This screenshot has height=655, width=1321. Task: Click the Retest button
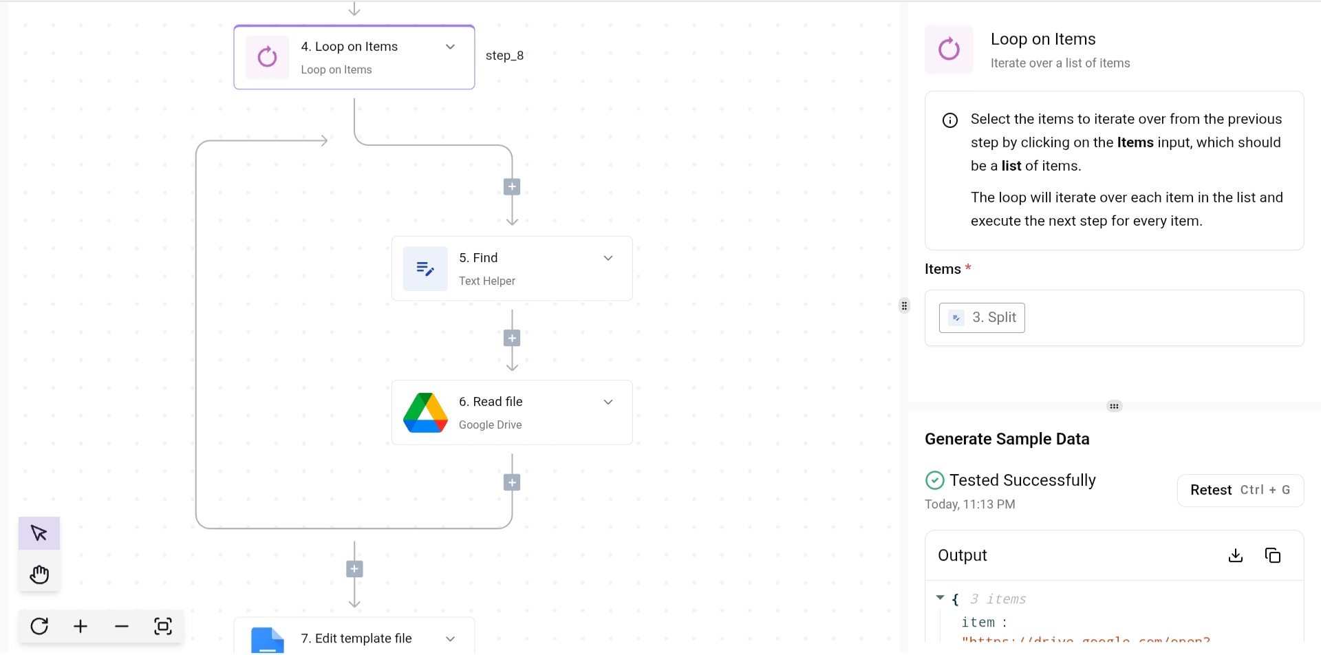[x=1240, y=490]
